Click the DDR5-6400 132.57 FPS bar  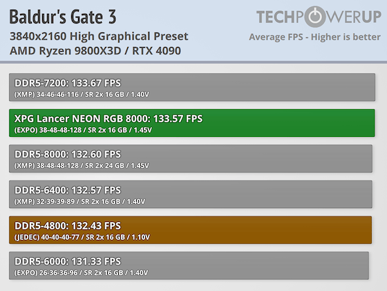pyautogui.click(x=191, y=194)
